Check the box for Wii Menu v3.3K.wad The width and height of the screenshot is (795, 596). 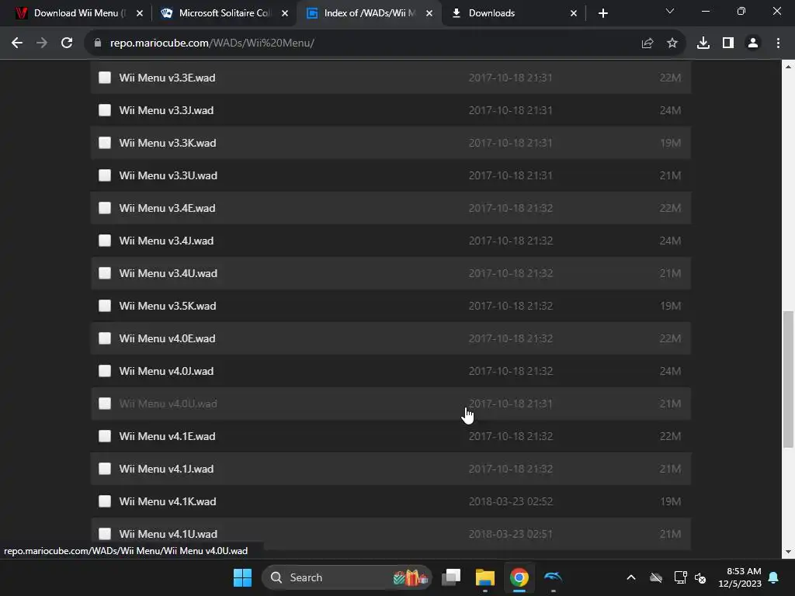(105, 143)
